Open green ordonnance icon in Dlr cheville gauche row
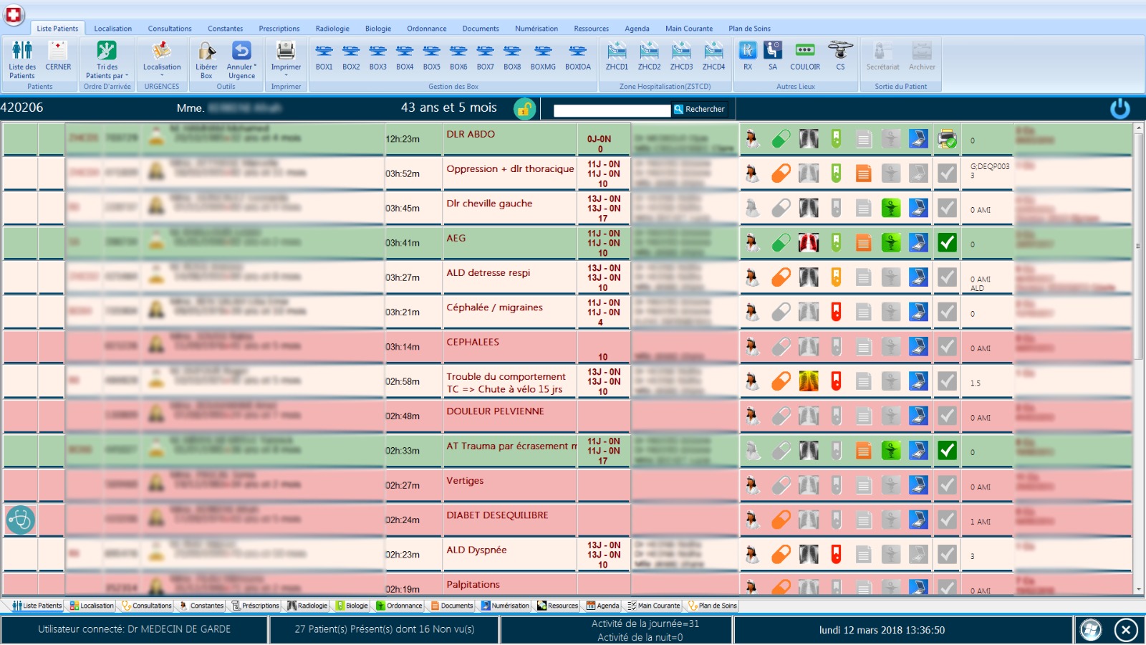1146x645 pixels. coord(891,208)
